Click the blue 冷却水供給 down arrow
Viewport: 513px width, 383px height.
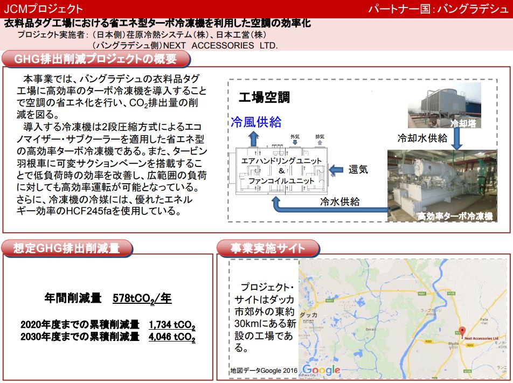[457, 138]
